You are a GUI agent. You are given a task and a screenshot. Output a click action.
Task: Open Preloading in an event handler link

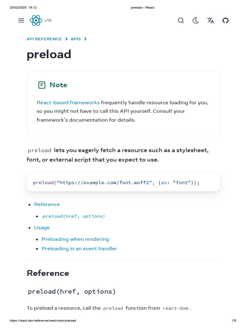point(79,249)
